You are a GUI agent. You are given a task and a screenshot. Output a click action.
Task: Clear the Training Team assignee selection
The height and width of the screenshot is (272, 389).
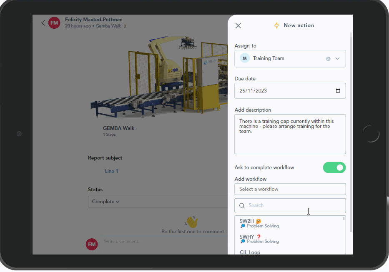[x=328, y=59]
